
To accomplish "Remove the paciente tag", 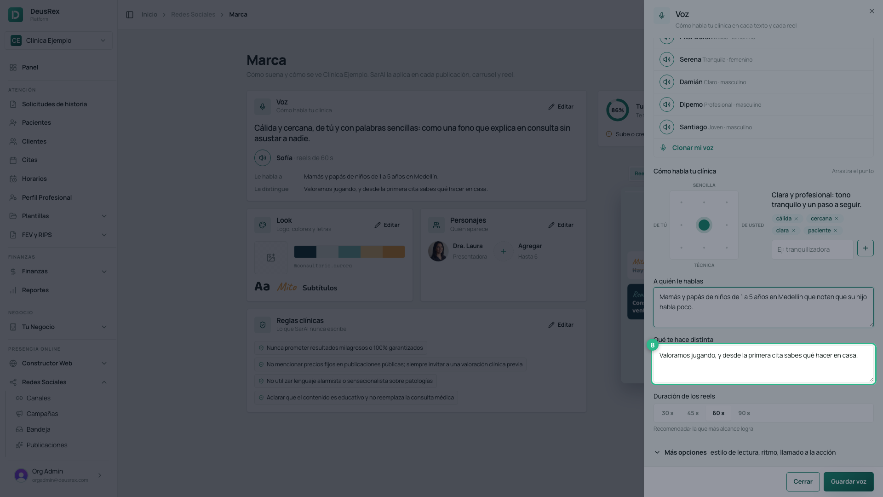I will (836, 231).
